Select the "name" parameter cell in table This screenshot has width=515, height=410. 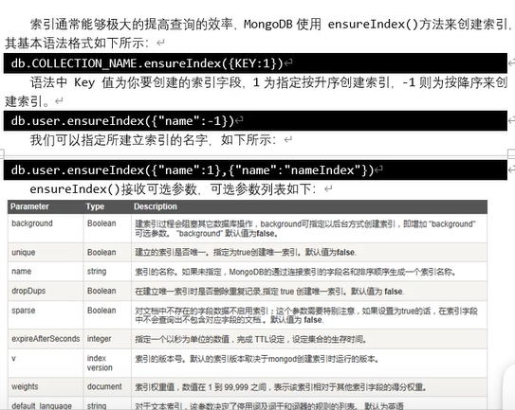[46, 272]
